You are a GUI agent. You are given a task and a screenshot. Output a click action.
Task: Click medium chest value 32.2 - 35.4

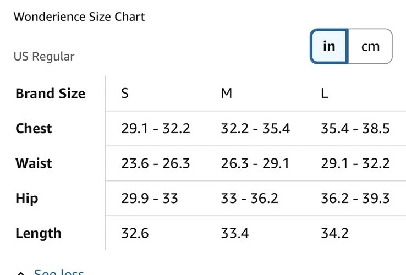255,129
